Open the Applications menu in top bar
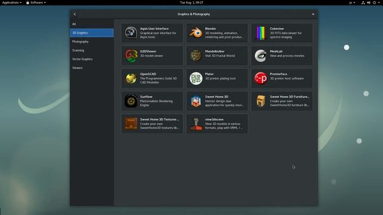This screenshot has width=383, height=215. [12, 2]
